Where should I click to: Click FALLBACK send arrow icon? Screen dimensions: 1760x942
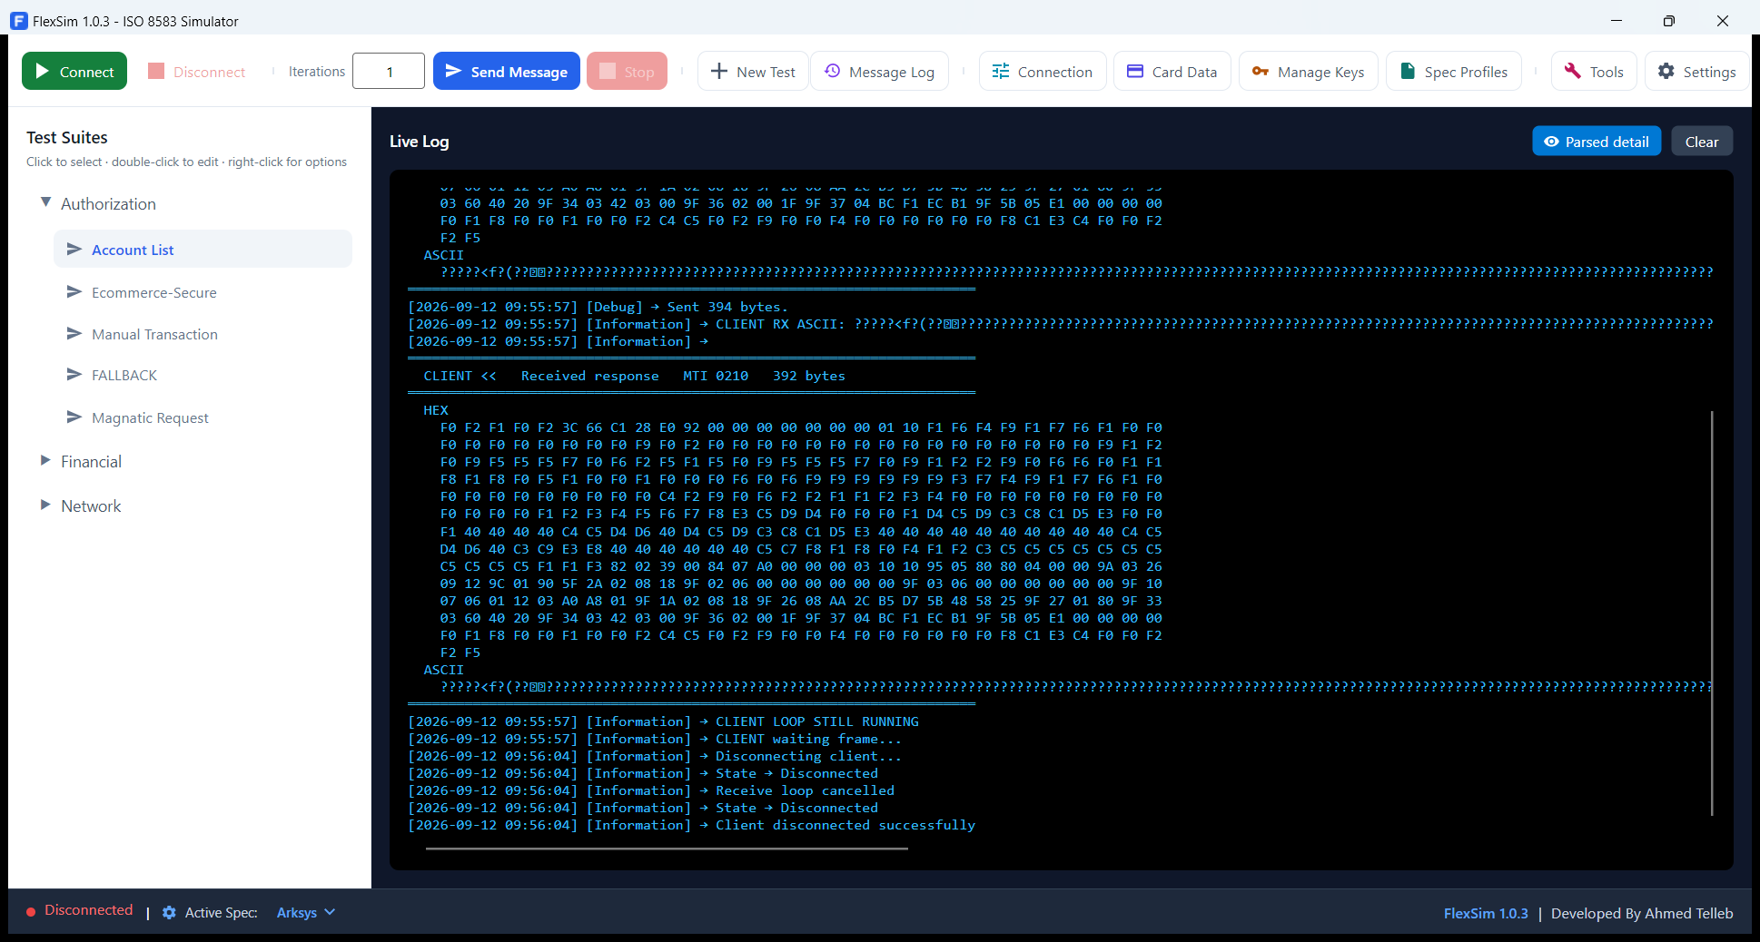click(x=74, y=374)
